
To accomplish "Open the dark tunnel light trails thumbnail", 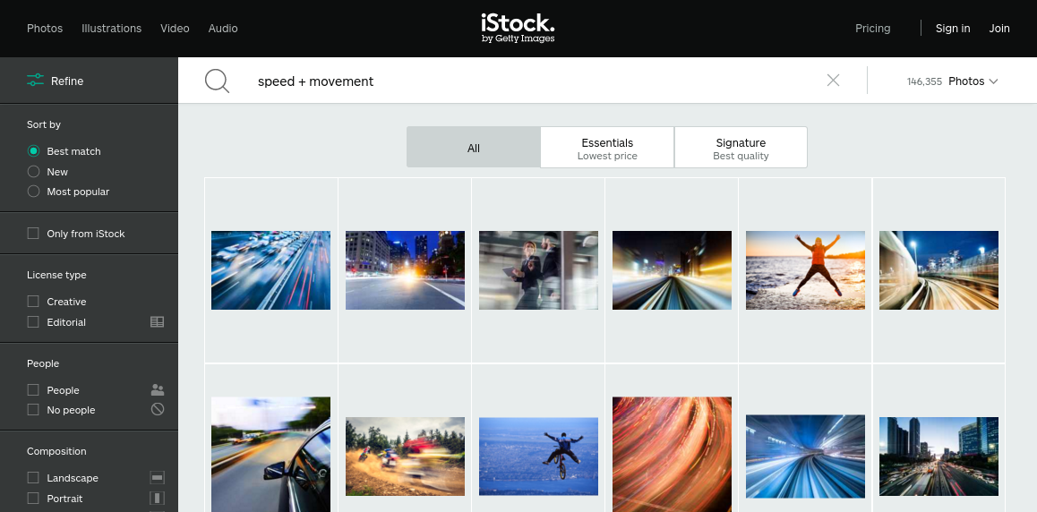I will click(672, 270).
